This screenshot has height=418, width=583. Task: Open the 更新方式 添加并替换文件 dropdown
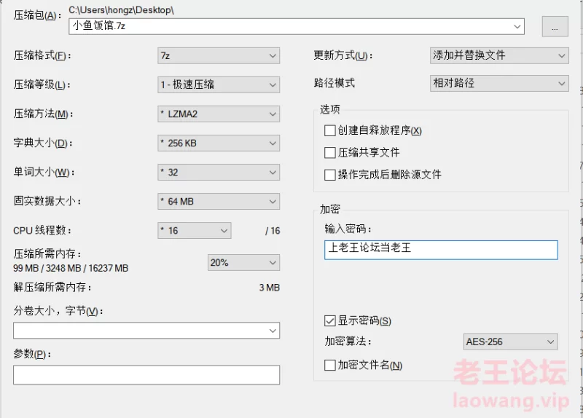click(x=499, y=56)
